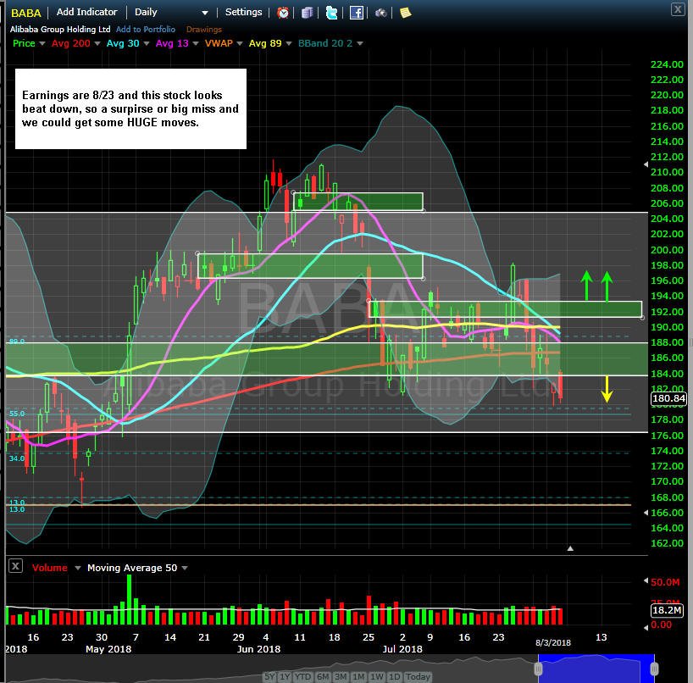Select the 6M range button
Screen dimensions: 693x683
(x=323, y=676)
